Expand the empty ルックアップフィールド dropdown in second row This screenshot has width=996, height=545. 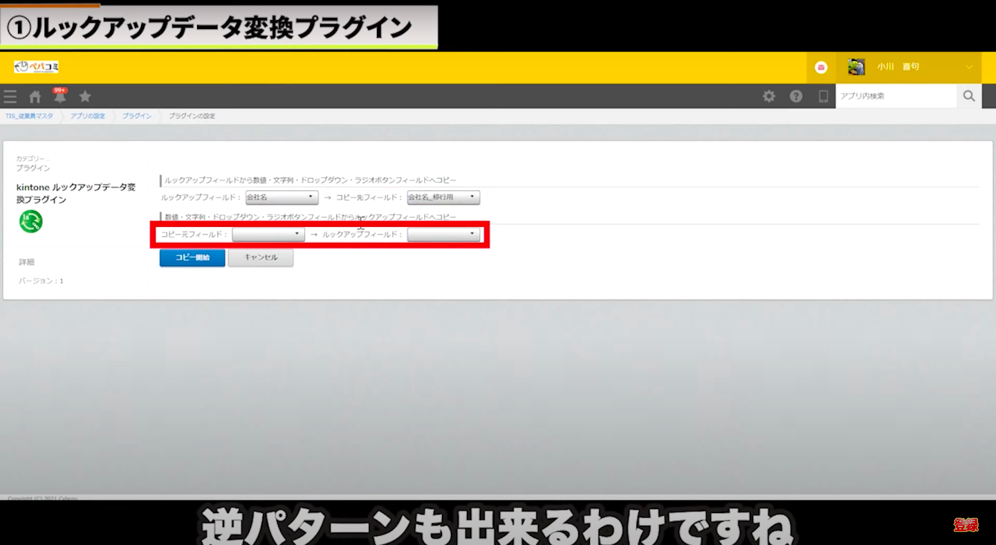tap(443, 235)
